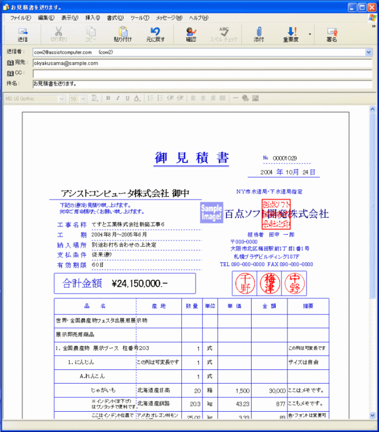Click the decrease indent icon

pyautogui.click(x=170, y=98)
